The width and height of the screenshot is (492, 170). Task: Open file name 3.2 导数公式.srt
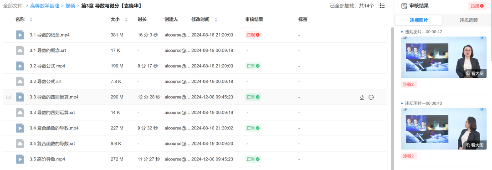(x=46, y=82)
